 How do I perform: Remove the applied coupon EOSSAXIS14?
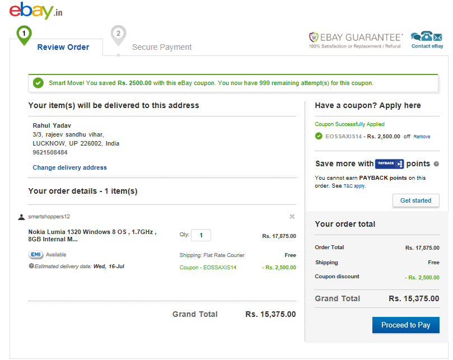tap(422, 137)
